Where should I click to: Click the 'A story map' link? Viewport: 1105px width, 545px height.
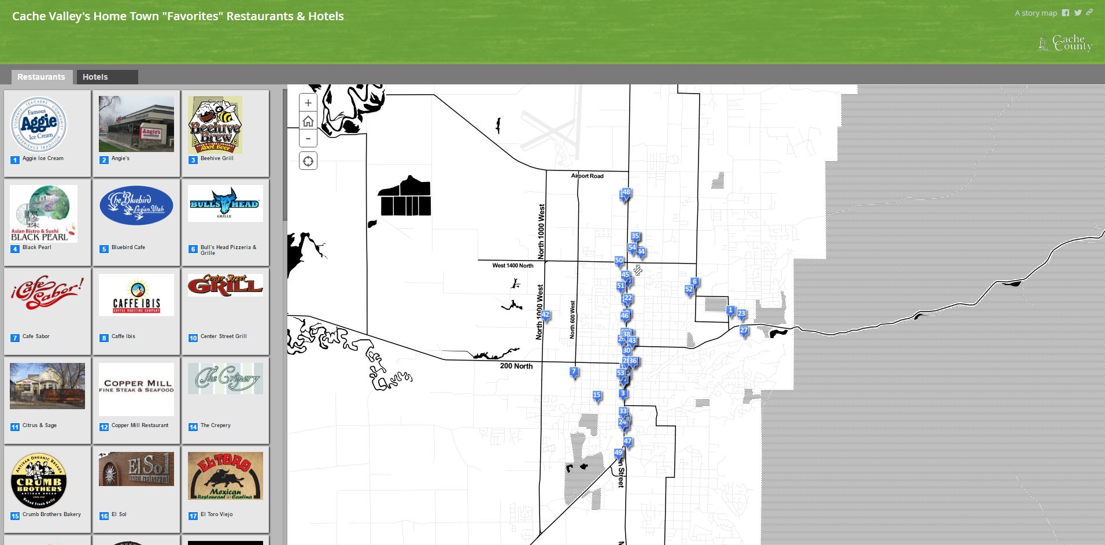click(x=1036, y=13)
